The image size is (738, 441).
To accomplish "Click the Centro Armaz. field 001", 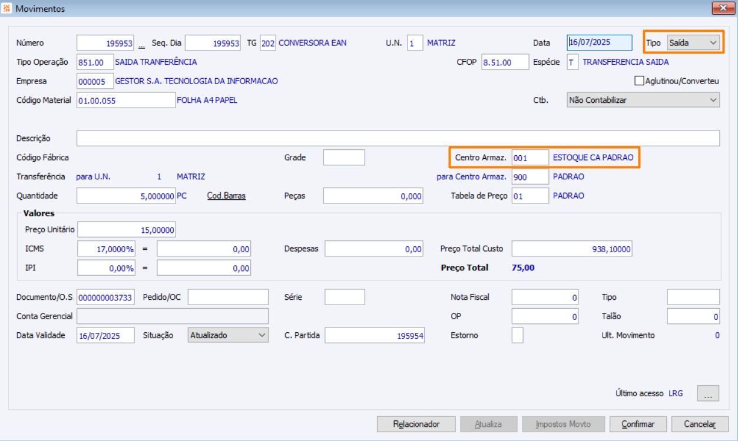I will pyautogui.click(x=530, y=158).
